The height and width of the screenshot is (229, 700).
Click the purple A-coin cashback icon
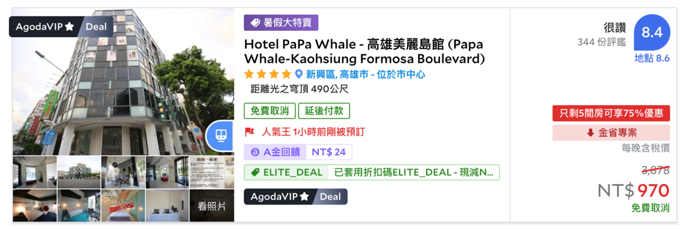point(254,152)
